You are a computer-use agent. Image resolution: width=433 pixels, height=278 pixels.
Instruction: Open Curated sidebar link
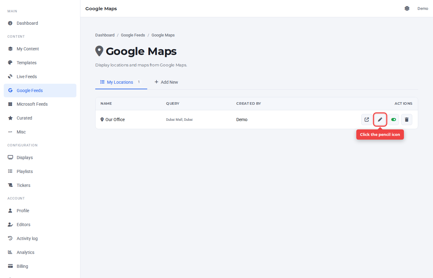40,118
